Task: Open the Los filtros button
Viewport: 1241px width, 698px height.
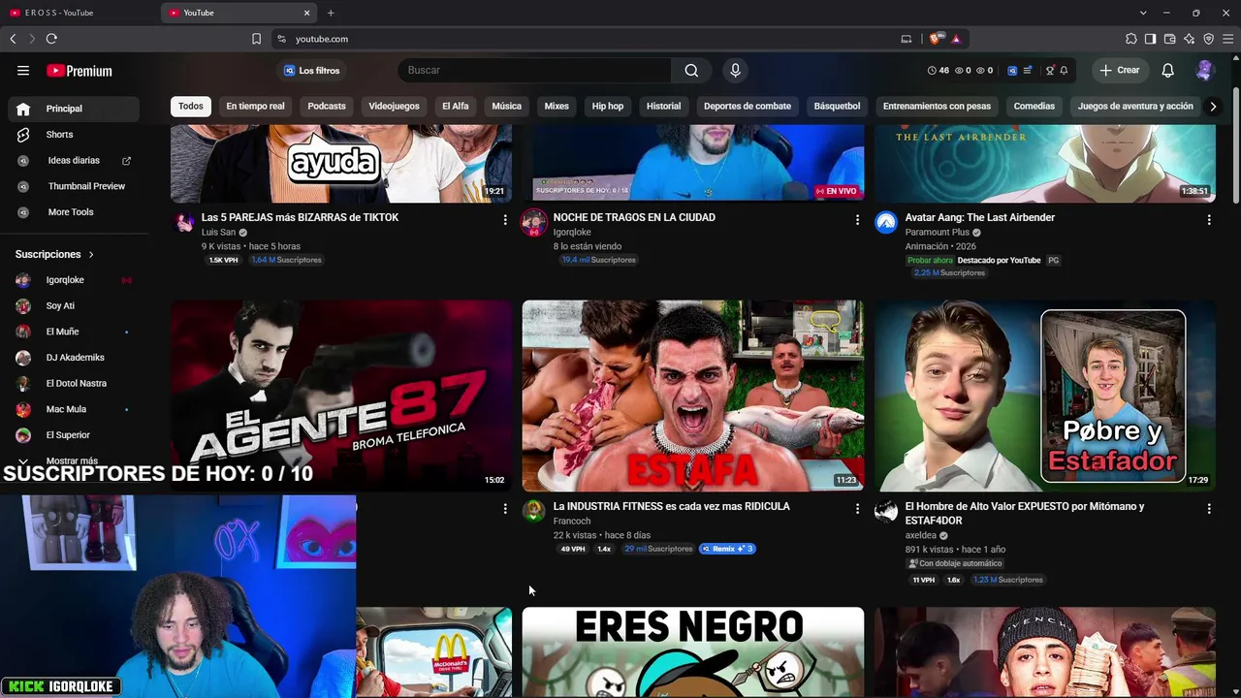Action: pos(311,71)
